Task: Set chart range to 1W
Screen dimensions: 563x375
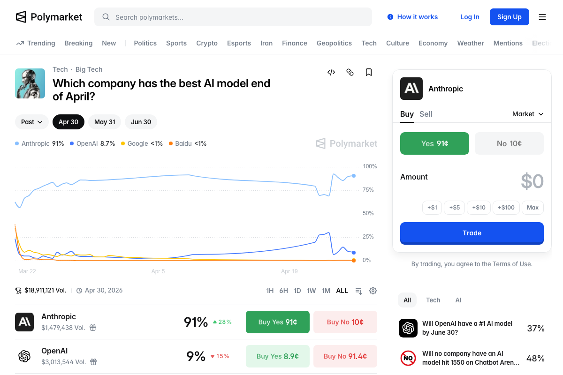Action: coord(312,291)
